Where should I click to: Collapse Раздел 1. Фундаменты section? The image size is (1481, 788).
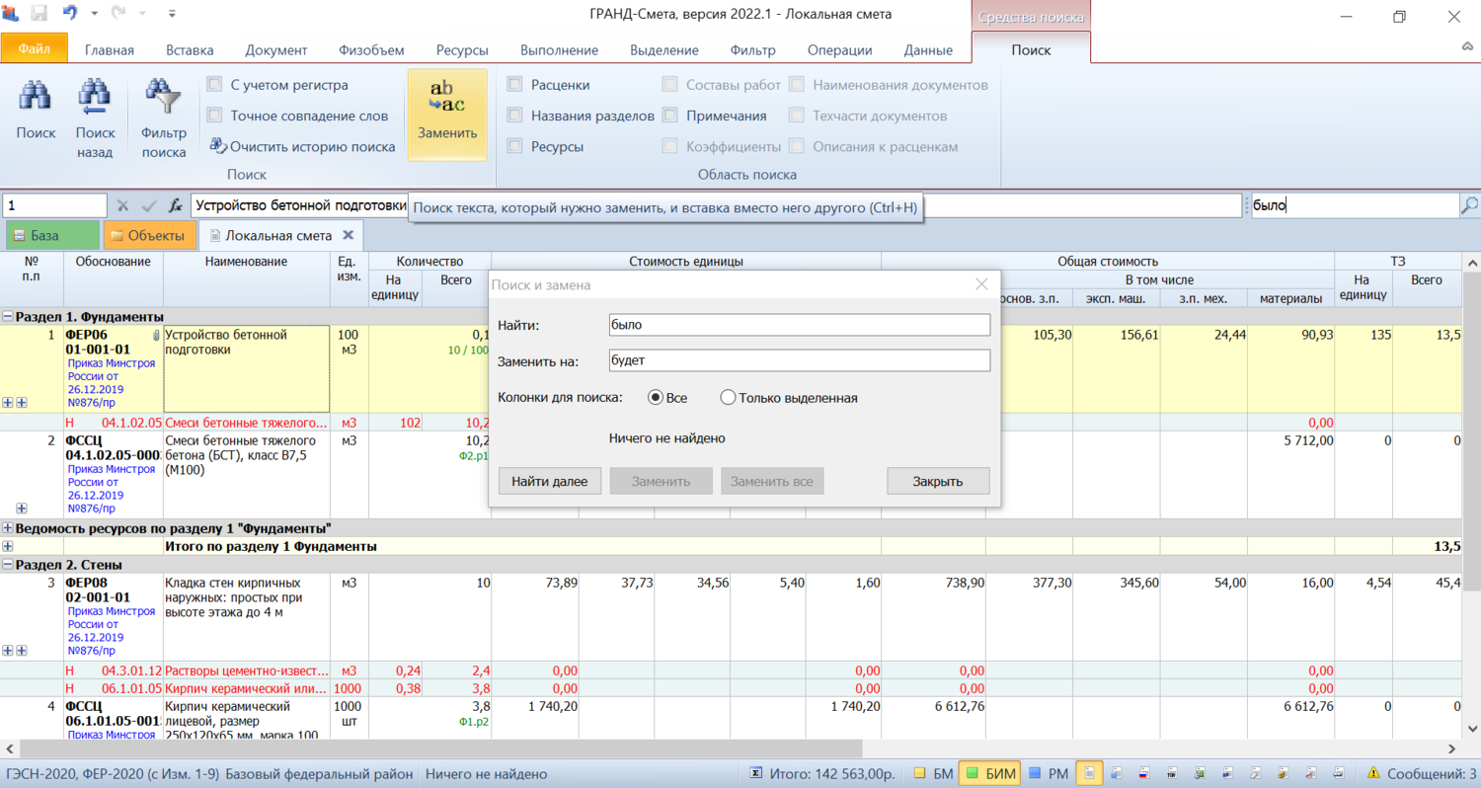pyautogui.click(x=8, y=317)
